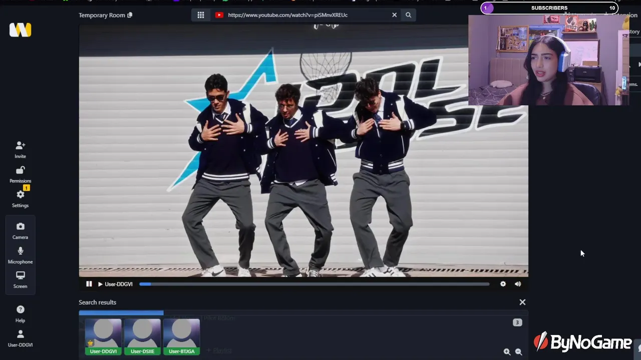The width and height of the screenshot is (641, 360).
Task: Open Permissions lock in the sidebar
Action: click(20, 174)
